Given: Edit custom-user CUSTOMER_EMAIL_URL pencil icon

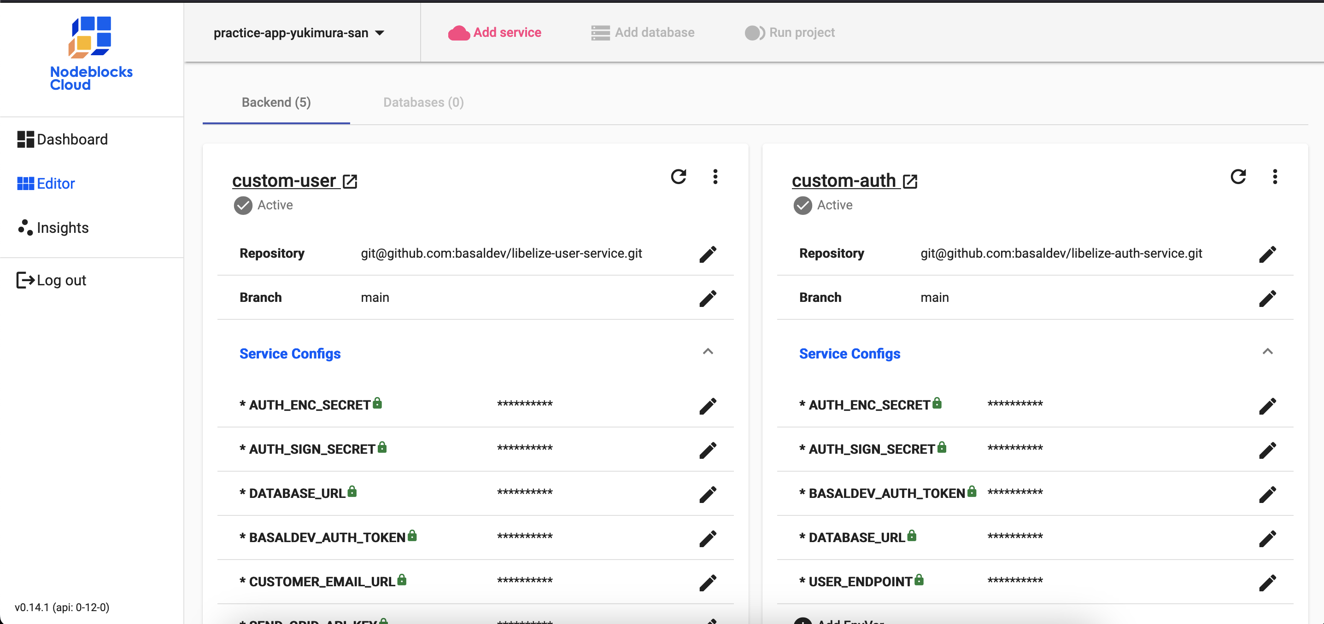Looking at the screenshot, I should coord(708,583).
